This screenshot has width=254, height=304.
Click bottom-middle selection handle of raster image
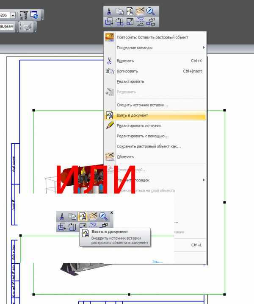[x=129, y=295]
